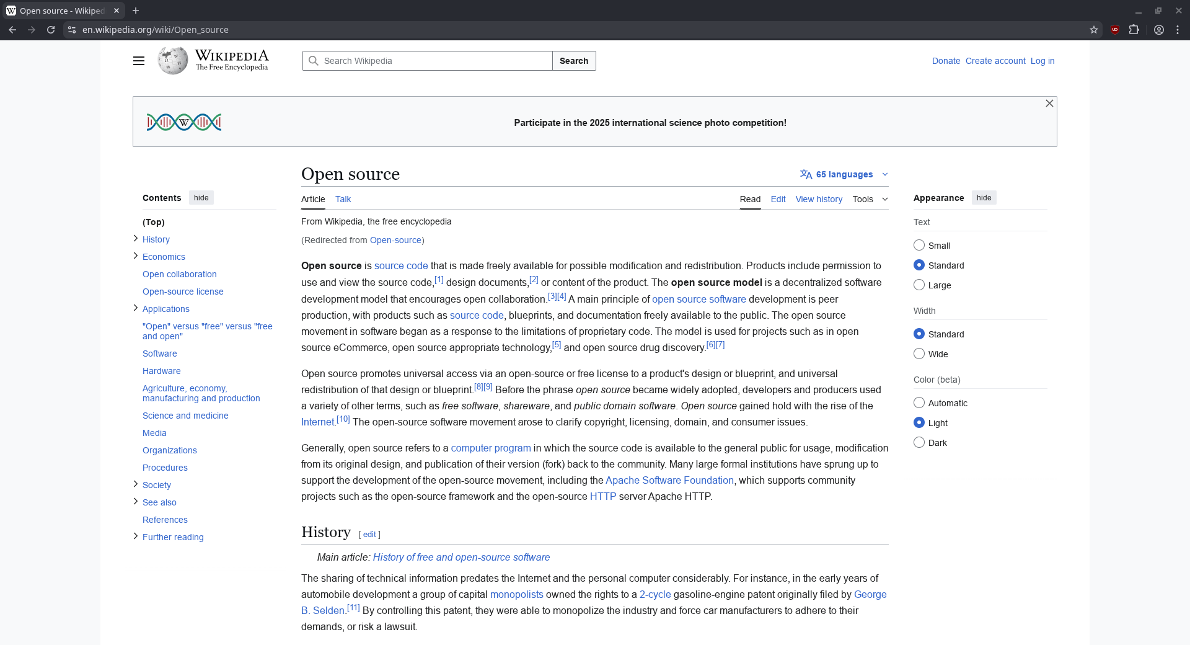Viewport: 1190px width, 645px height.
Task: Select the Small text size option
Action: (x=919, y=246)
